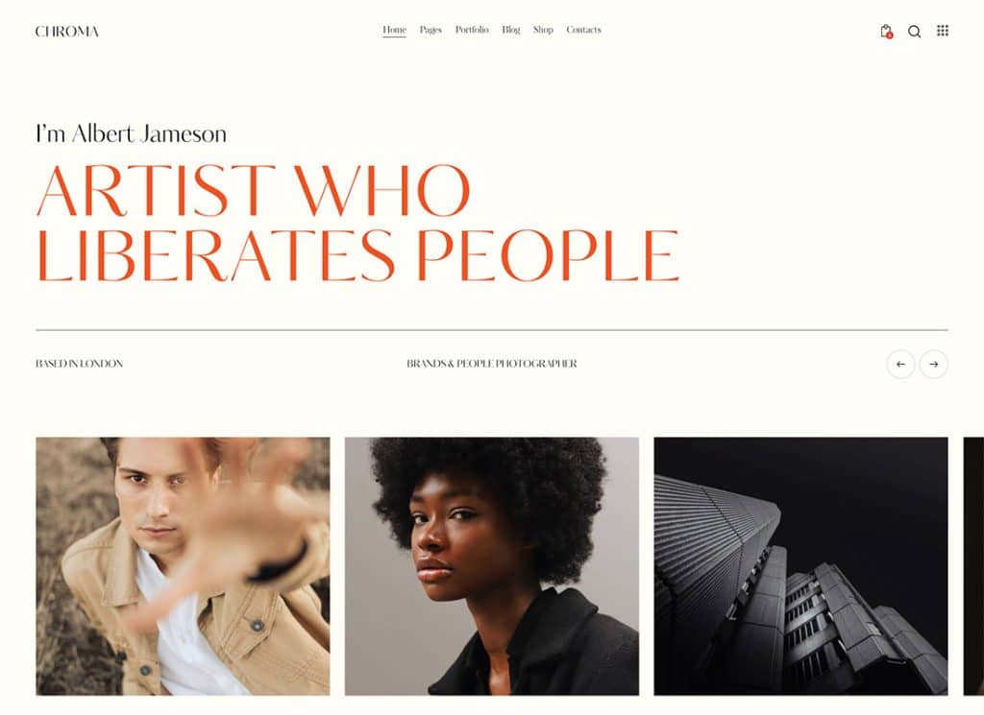This screenshot has height=715, width=984.
Task: Open the grid menu icon
Action: click(x=943, y=31)
